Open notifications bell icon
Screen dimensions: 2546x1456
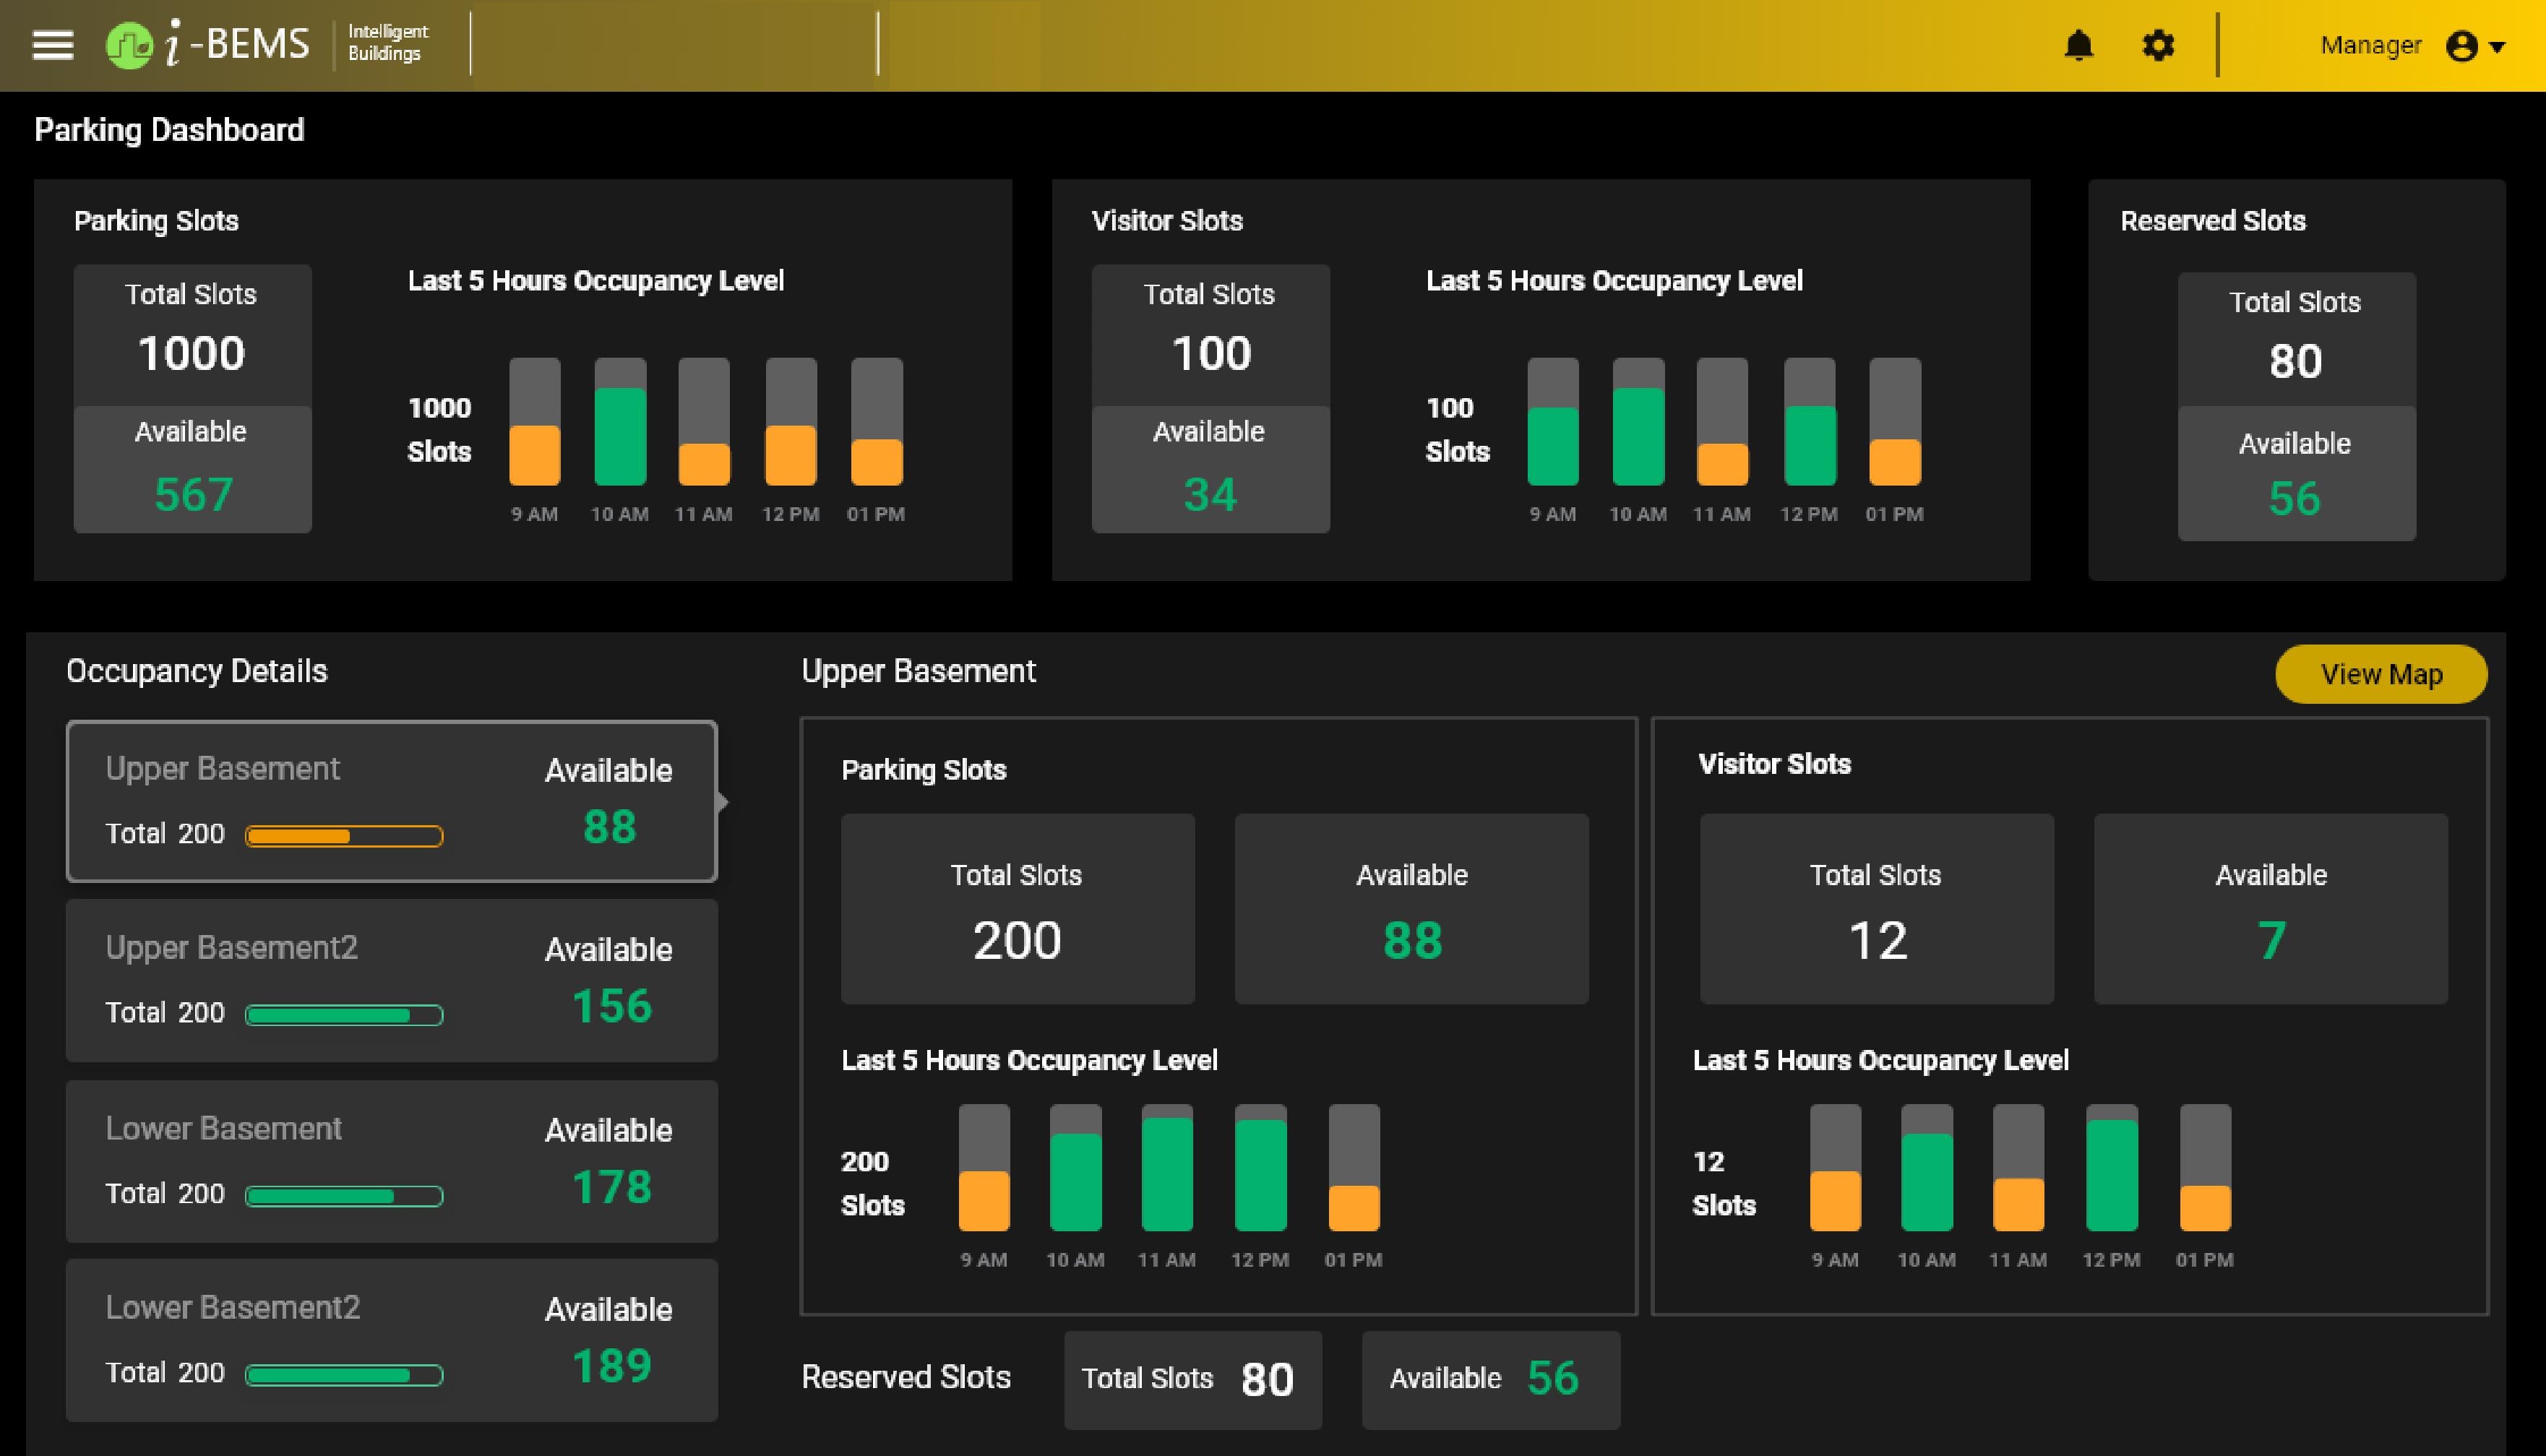2079,45
